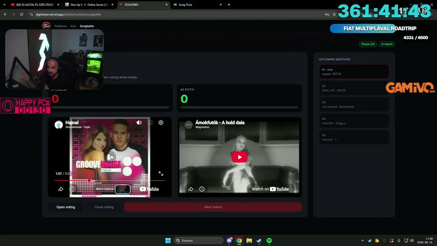Image resolution: width=437 pixels, height=246 pixels.
Task: Click the In match status badge
Action: coord(387,44)
